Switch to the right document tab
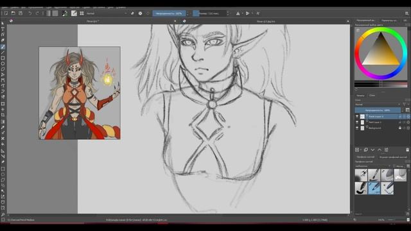Screen dimensions: 411x231 tap(266, 21)
